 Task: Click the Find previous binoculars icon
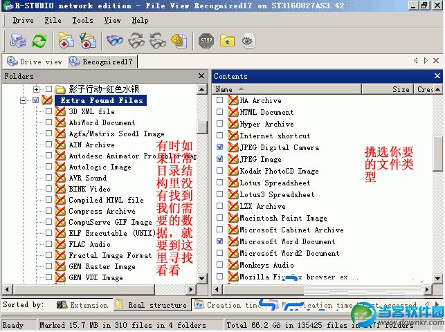pos(158,41)
